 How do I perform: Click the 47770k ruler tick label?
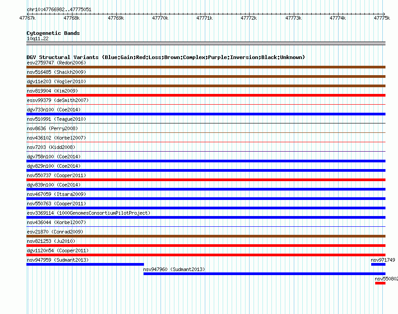click(x=160, y=18)
